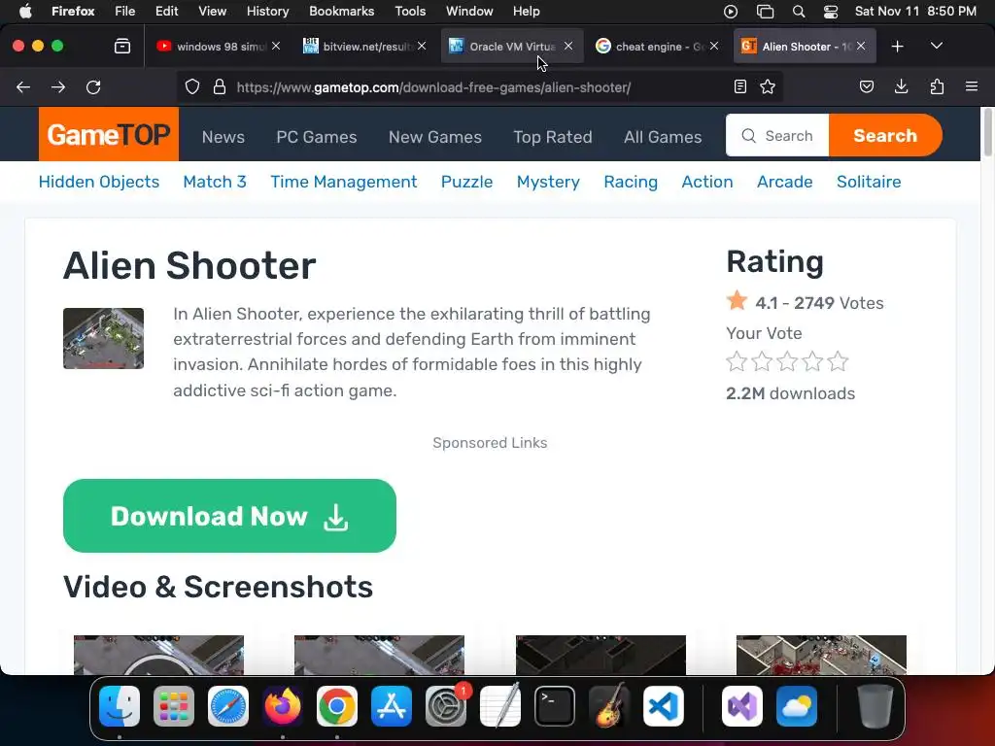
Task: Close the cheat engine tab
Action: 714,47
